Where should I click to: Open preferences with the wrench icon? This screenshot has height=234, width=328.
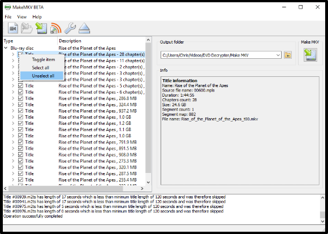click(x=70, y=28)
